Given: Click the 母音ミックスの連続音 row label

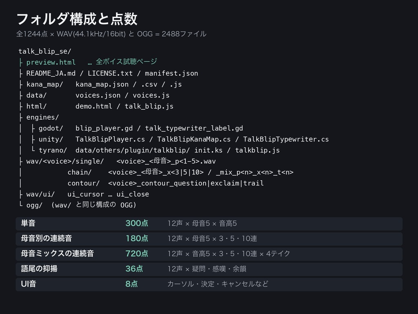Looking at the screenshot, I should tap(57, 253).
